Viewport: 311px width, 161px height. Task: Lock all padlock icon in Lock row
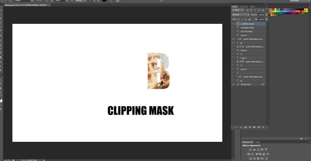250,19
